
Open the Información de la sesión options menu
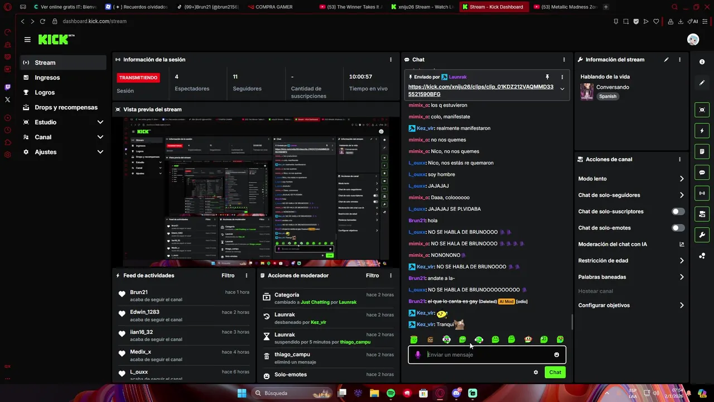[x=390, y=59]
